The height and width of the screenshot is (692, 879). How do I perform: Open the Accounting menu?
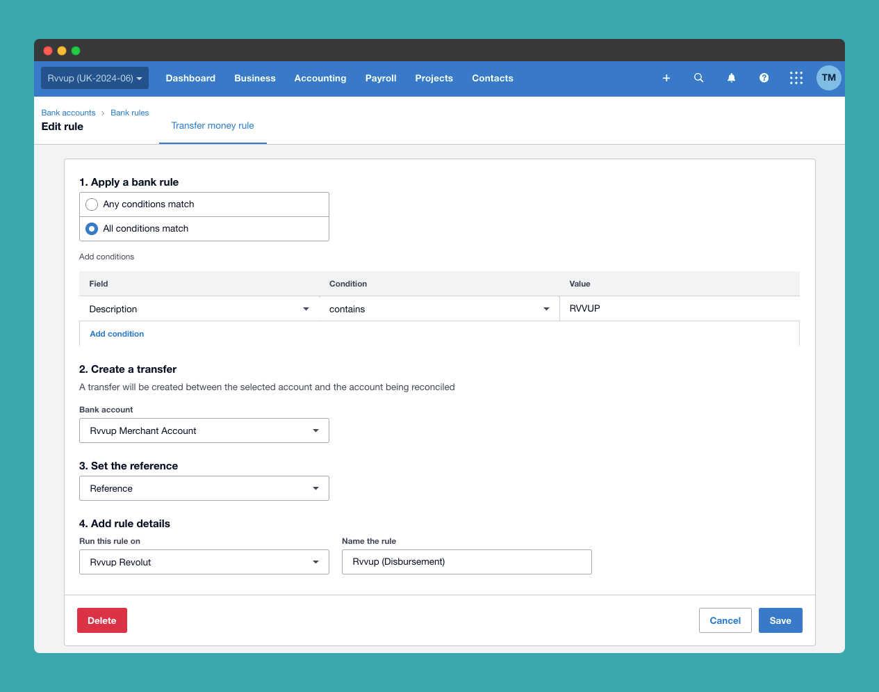pos(320,78)
